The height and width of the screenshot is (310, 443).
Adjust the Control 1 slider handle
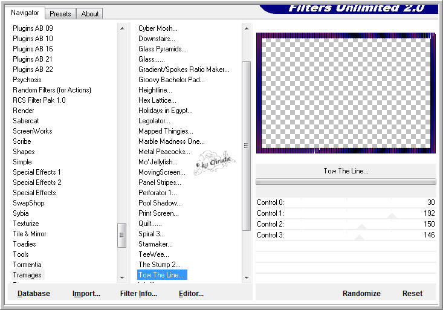pos(392,216)
